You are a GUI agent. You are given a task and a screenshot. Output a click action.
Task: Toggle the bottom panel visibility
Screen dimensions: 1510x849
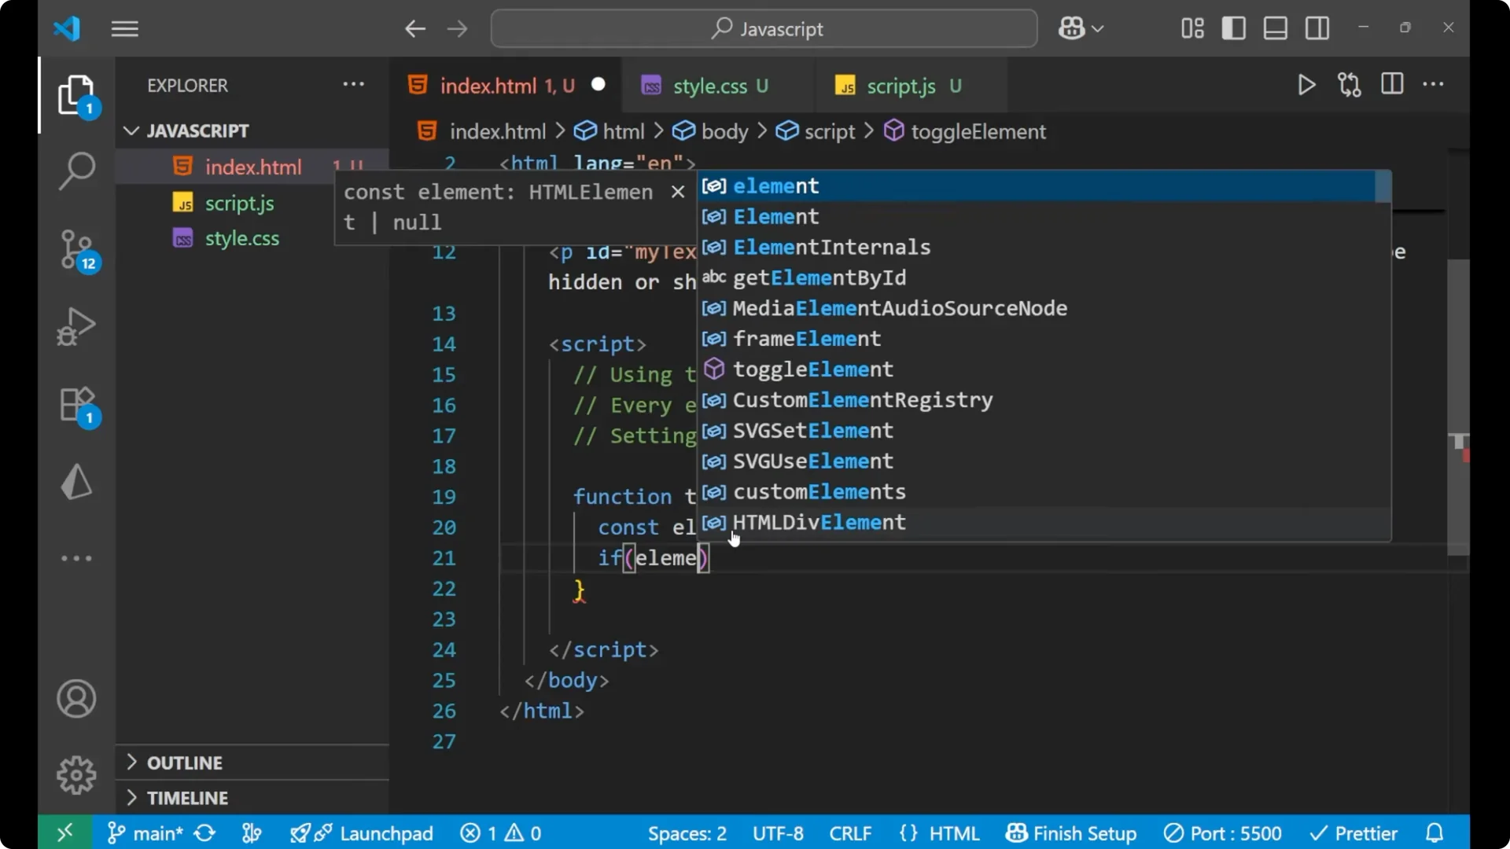(x=1275, y=28)
